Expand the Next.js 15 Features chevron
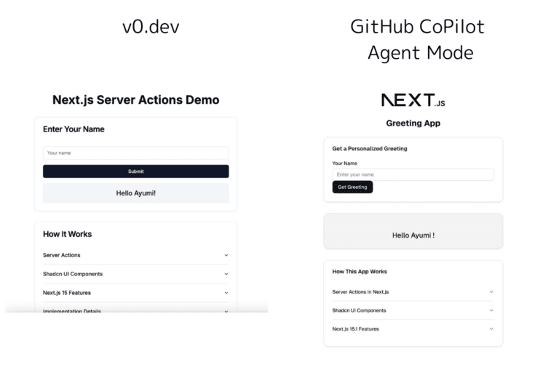Image resolution: width=559 pixels, height=372 pixels. click(226, 293)
